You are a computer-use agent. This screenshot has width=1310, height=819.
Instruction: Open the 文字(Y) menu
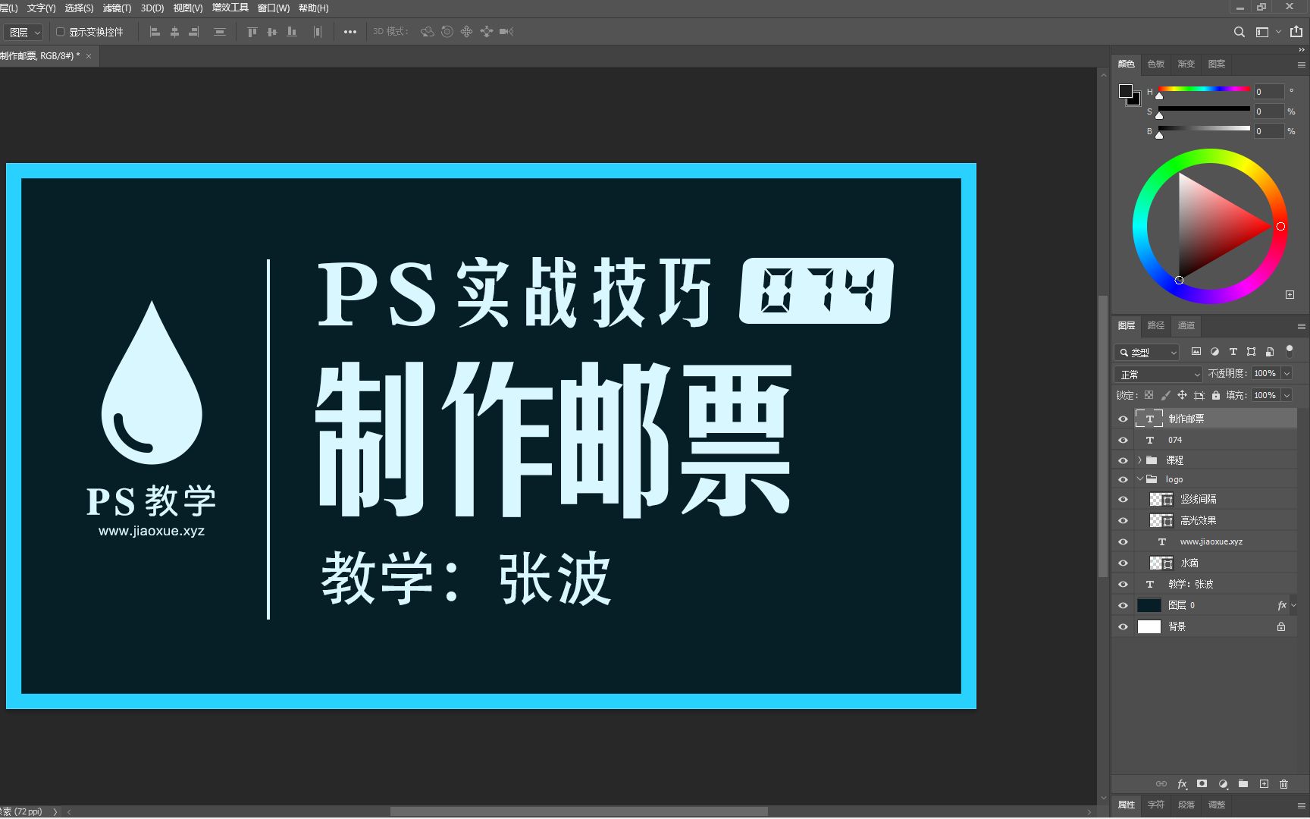(41, 8)
